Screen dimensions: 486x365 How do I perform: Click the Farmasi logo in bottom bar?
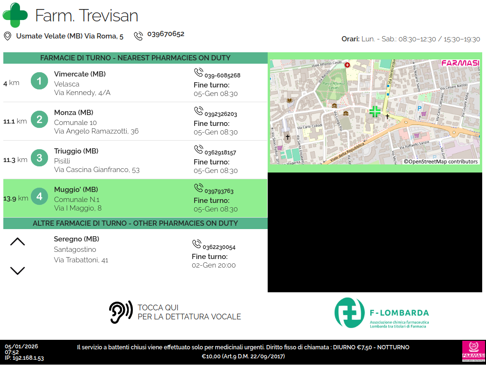pos(473,352)
